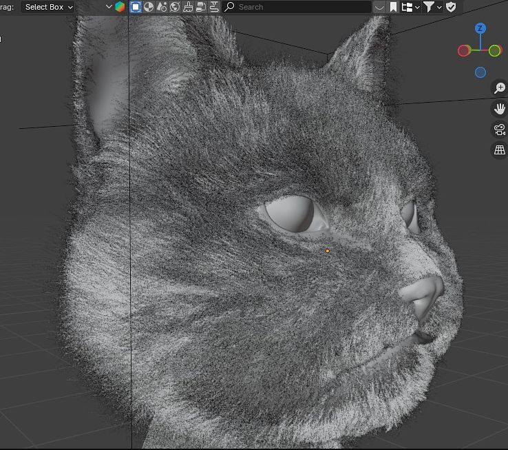Click the green Y axis gizmo circle

[x=495, y=50]
